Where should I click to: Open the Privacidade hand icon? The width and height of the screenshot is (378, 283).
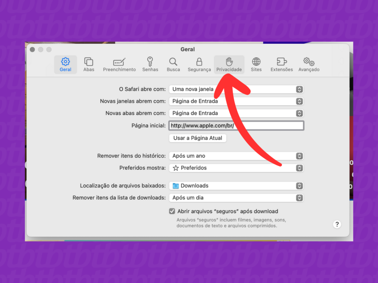pyautogui.click(x=229, y=64)
